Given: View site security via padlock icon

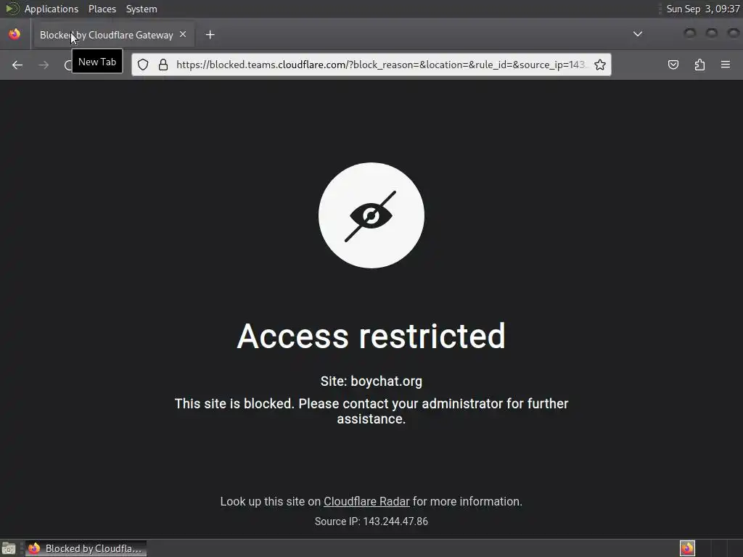Looking at the screenshot, I should 163,65.
